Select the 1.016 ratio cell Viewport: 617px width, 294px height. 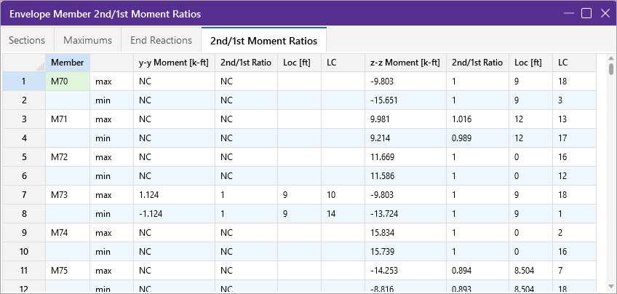click(477, 119)
